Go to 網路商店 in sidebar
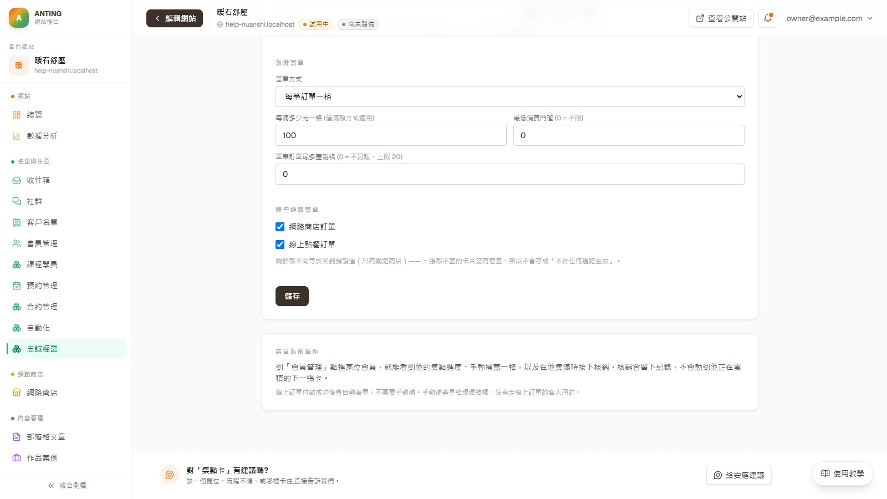Screen dimensions: 887x499 pyautogui.click(x=67, y=393)
